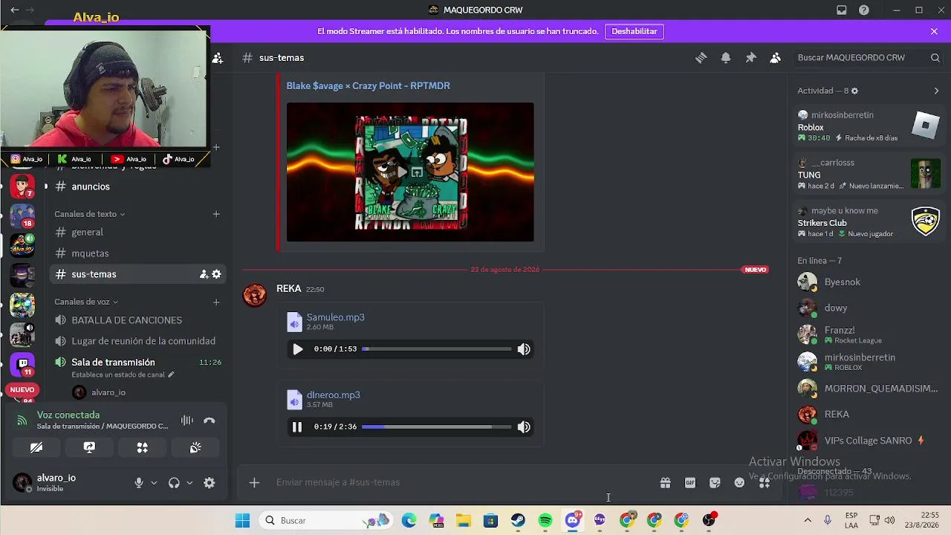Open headphone output options dropdown arrow
Screen dimensions: 951x535
189,483
